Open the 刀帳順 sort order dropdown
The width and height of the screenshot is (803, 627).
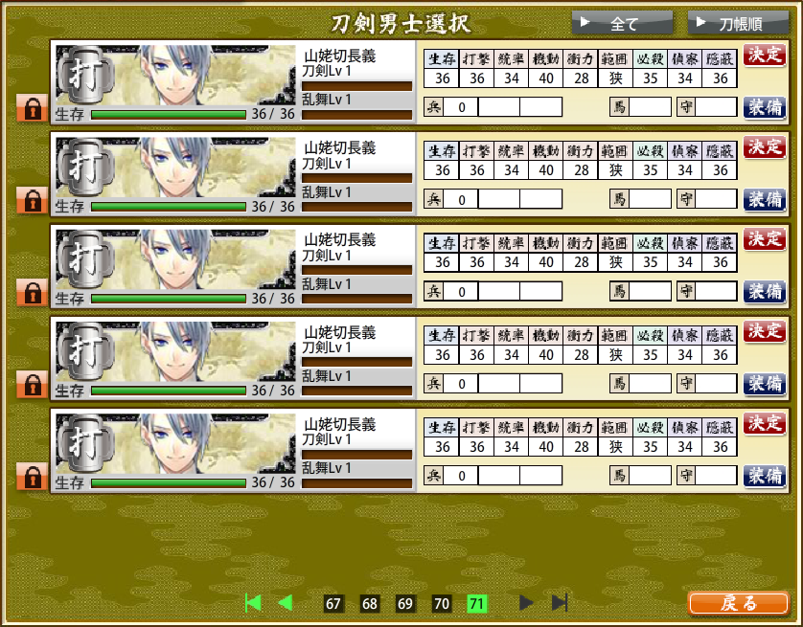pos(739,24)
